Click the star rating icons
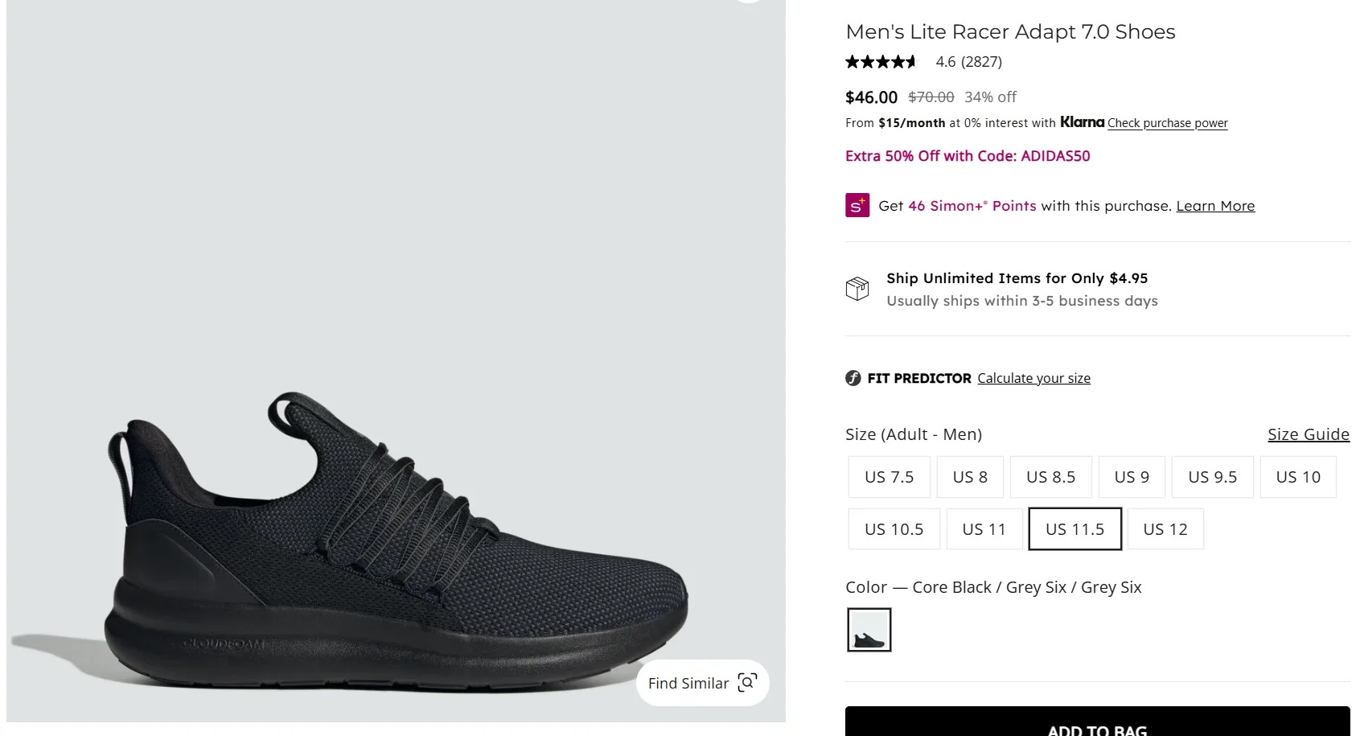This screenshot has width=1356, height=736. point(881,62)
